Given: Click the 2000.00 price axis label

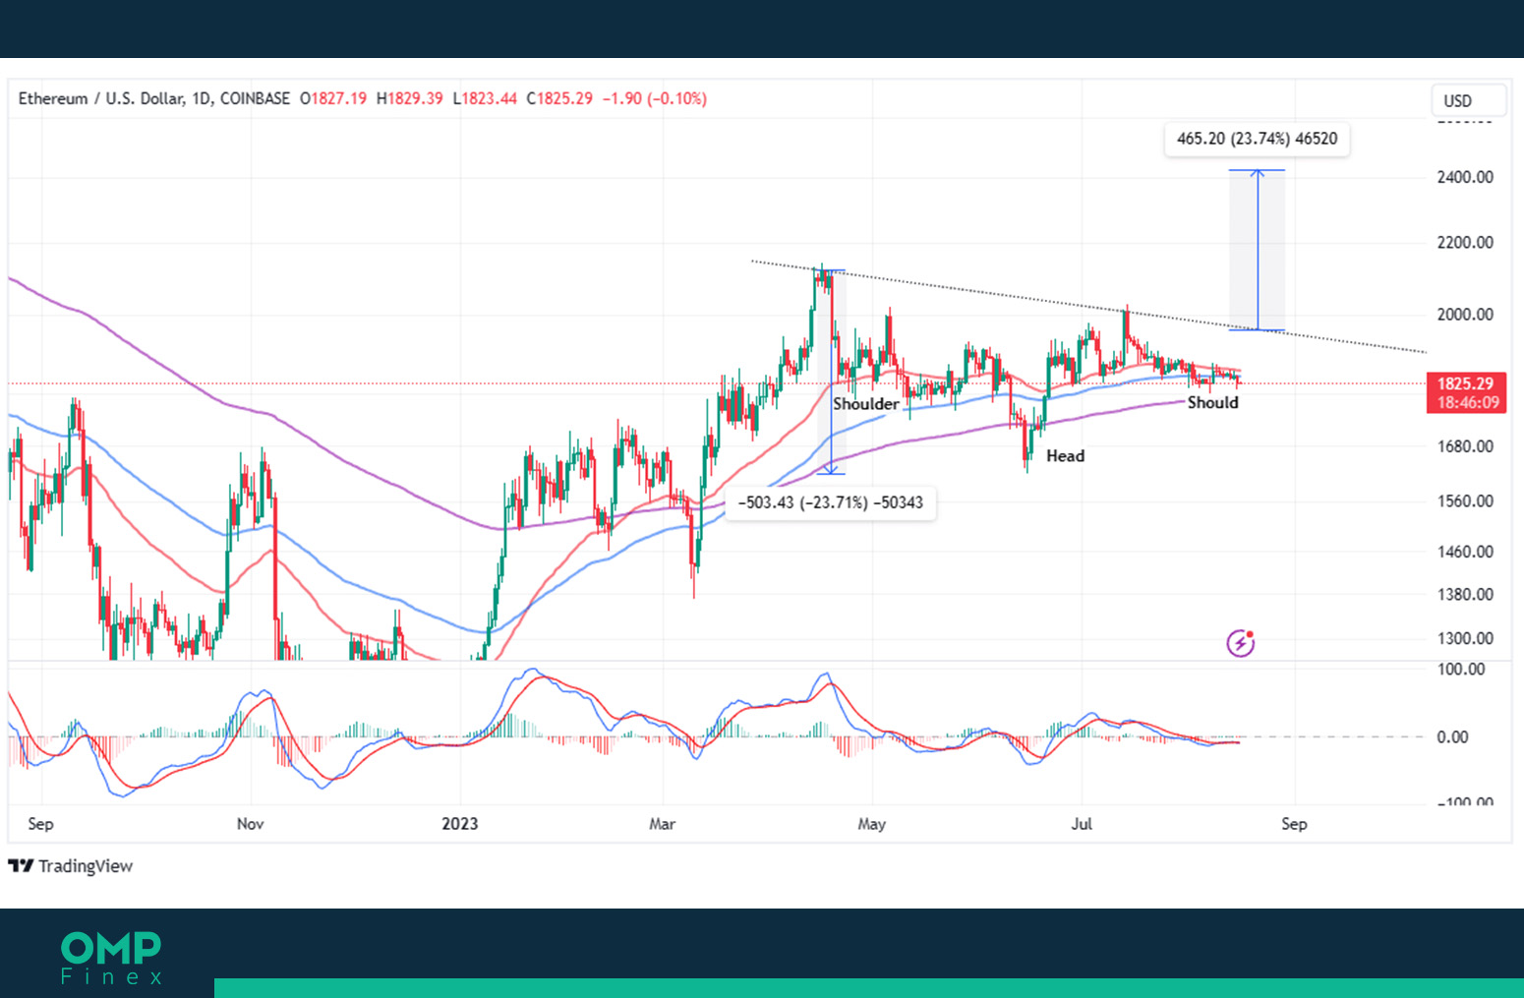Looking at the screenshot, I should coord(1465,315).
